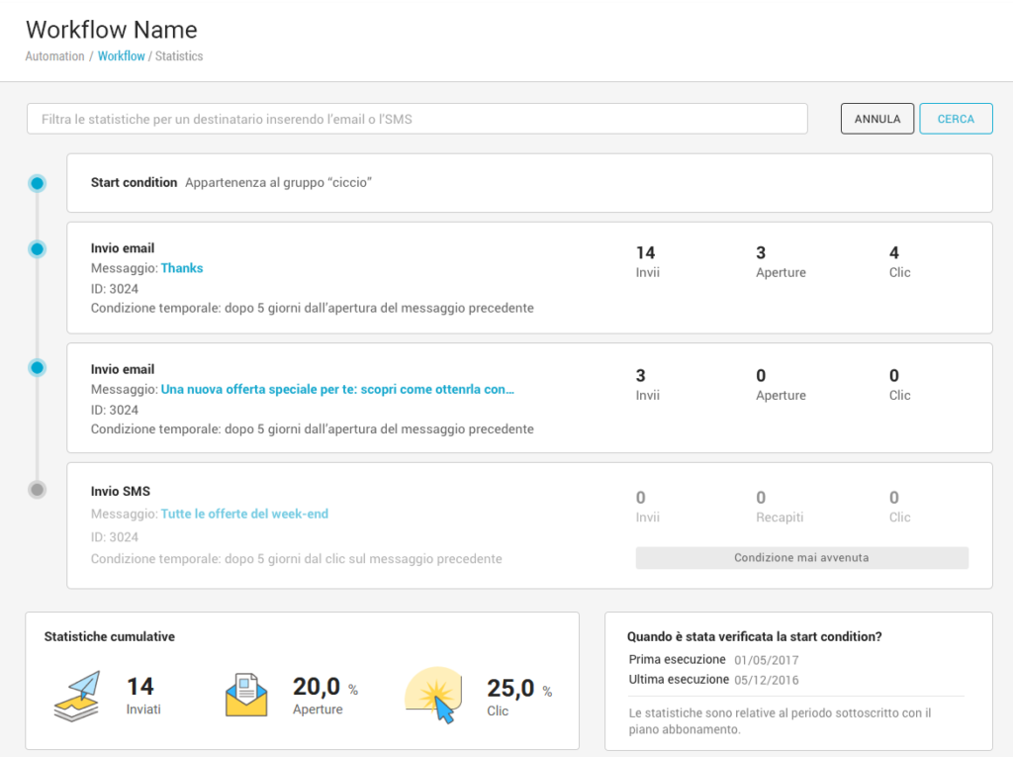Select the Start condition timeline dot
The width and height of the screenshot is (1013, 757).
38,183
